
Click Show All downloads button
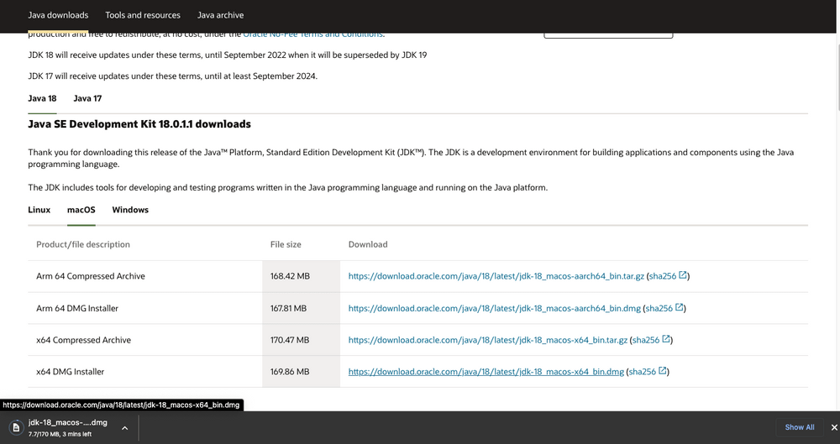(x=799, y=427)
